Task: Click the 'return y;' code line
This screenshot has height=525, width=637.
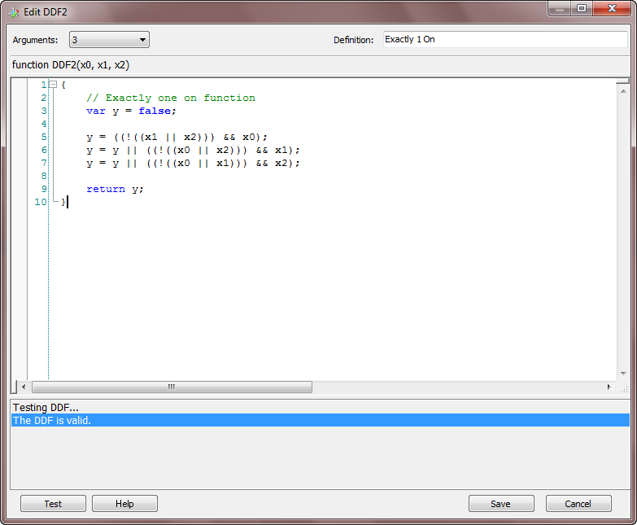Action: (115, 189)
